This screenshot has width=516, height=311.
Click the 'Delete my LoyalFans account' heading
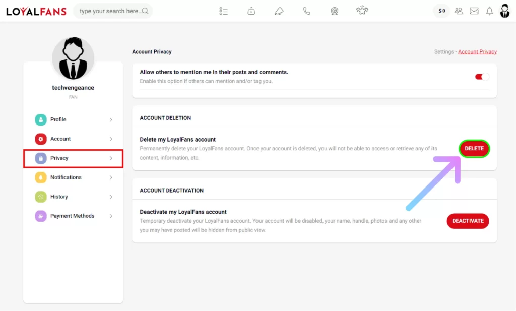(178, 140)
